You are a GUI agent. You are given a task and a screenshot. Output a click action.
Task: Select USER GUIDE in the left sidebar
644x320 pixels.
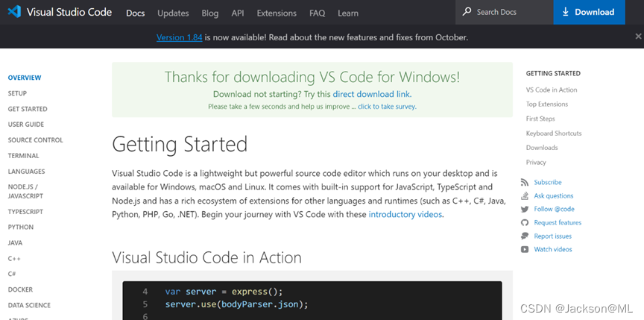pos(26,124)
